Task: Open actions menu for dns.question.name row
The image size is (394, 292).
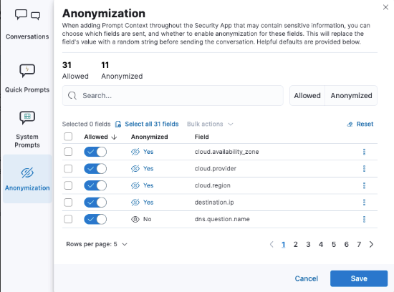Action: 364,219
